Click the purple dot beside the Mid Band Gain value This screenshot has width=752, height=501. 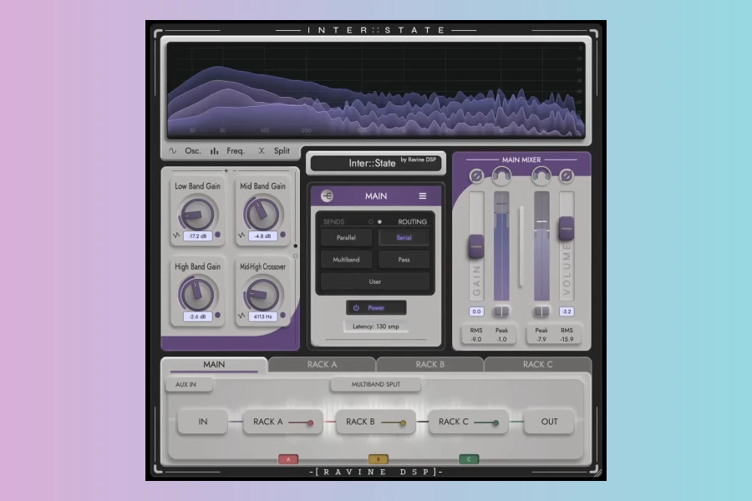click(x=283, y=235)
